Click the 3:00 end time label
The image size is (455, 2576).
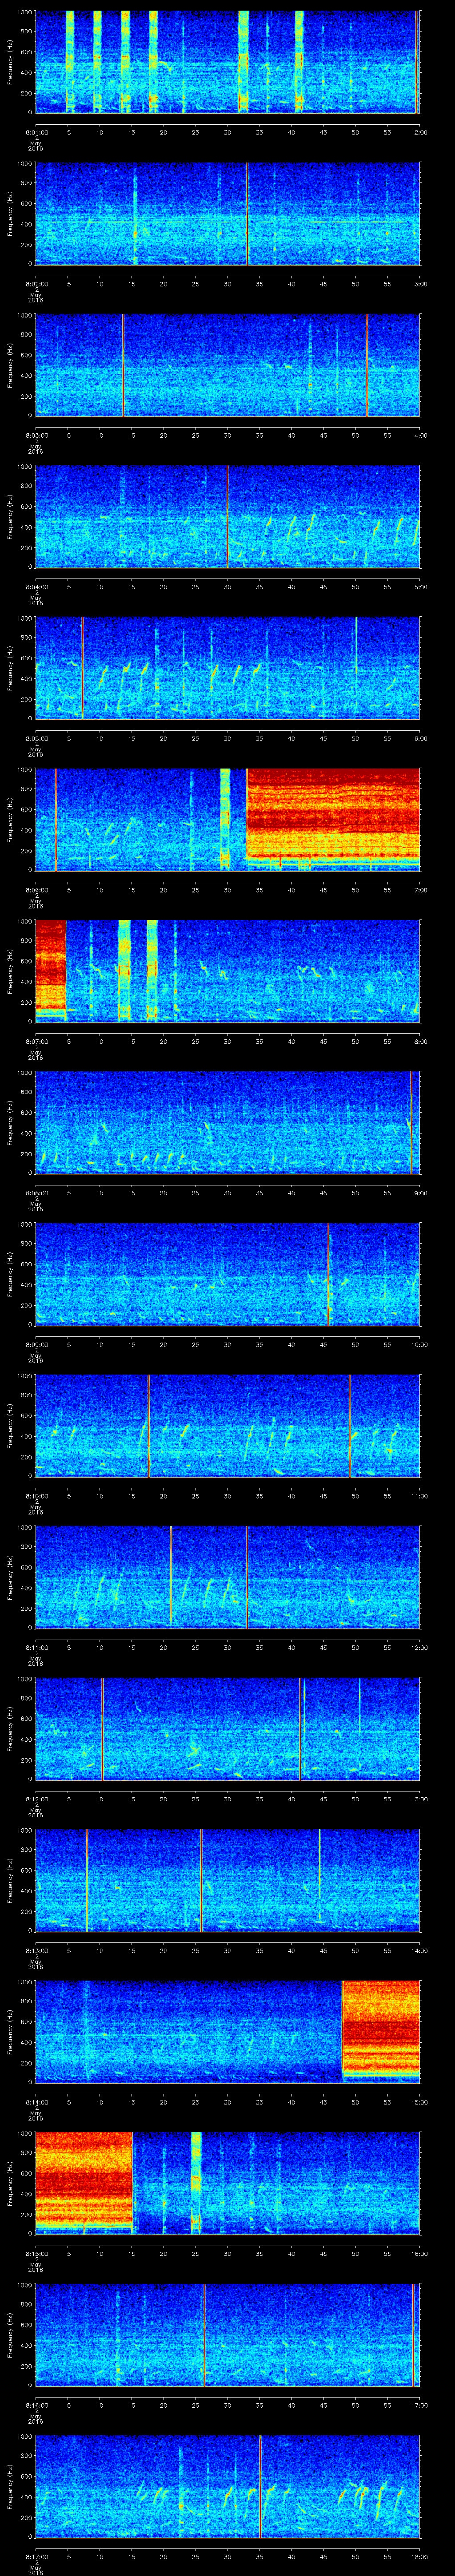coord(420,284)
